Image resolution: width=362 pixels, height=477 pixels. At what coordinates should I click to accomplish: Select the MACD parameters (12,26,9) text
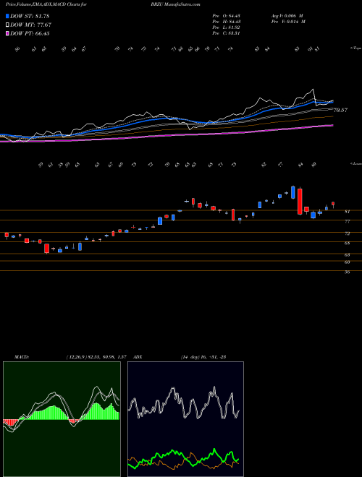76,356
